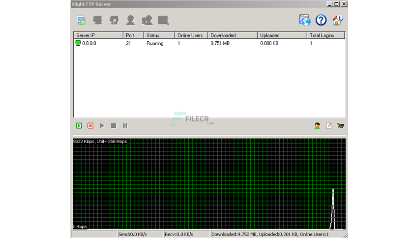Open the blue Help question mark icon
411x238 pixels.
coord(321,20)
